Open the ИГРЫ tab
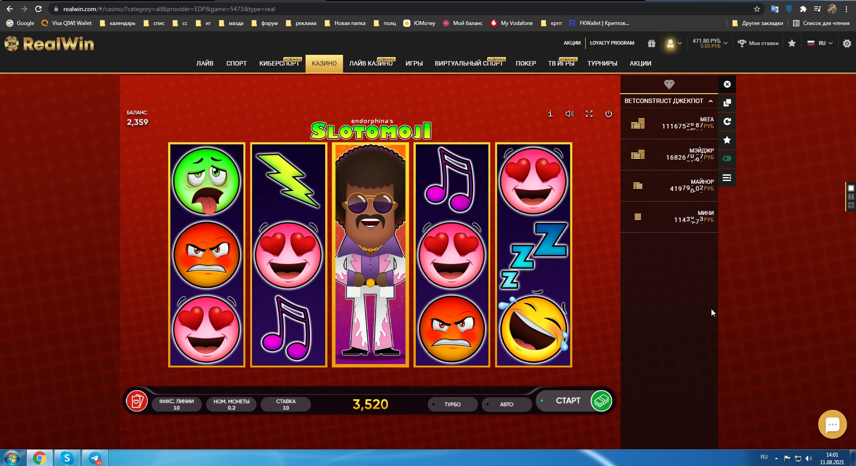 click(x=414, y=63)
